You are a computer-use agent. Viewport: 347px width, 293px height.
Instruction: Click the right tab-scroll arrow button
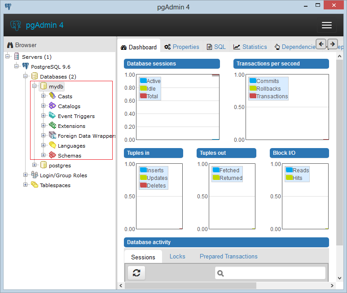[332, 44]
